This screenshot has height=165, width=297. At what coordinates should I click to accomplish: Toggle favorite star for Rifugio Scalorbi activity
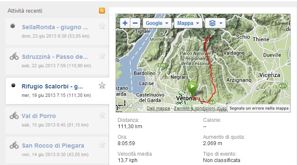(x=102, y=85)
